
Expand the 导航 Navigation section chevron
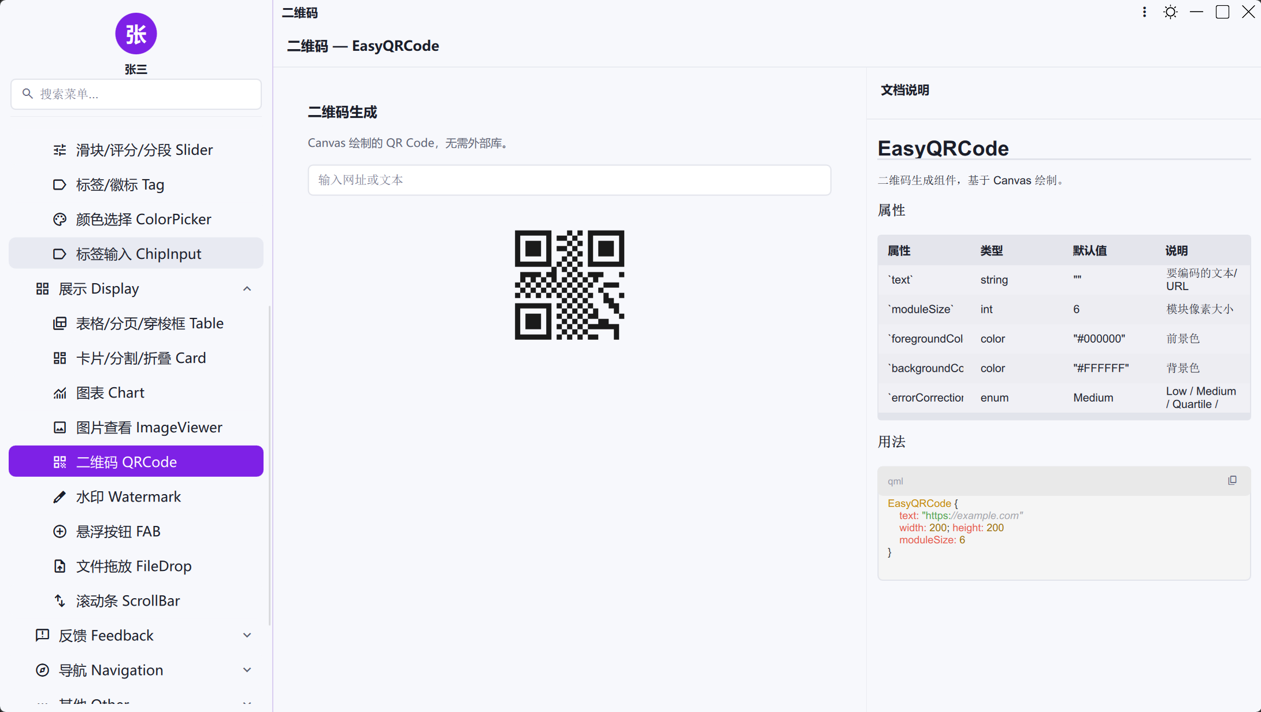click(247, 670)
